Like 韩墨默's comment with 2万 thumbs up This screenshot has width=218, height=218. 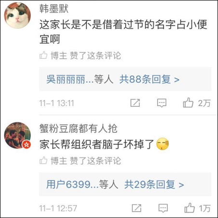(188, 103)
